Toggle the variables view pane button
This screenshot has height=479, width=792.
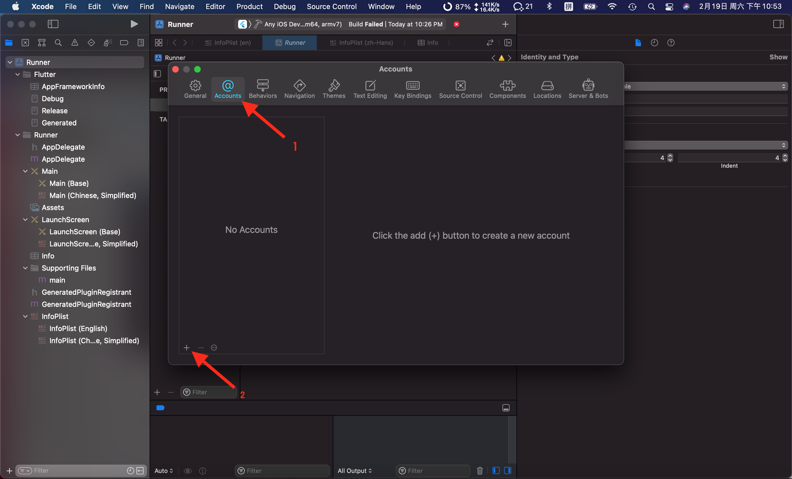(496, 471)
